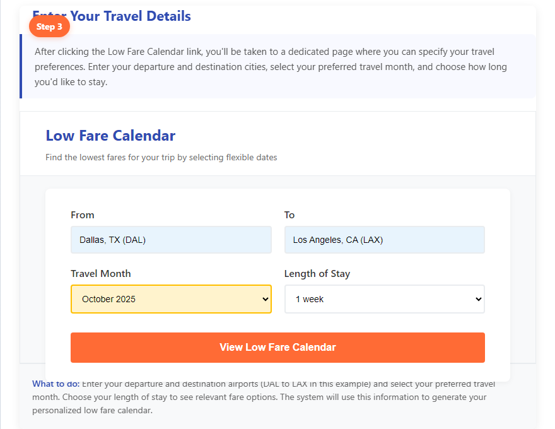Click the Travel Month label
Screen dimensions: 555x429
pyautogui.click(x=101, y=274)
